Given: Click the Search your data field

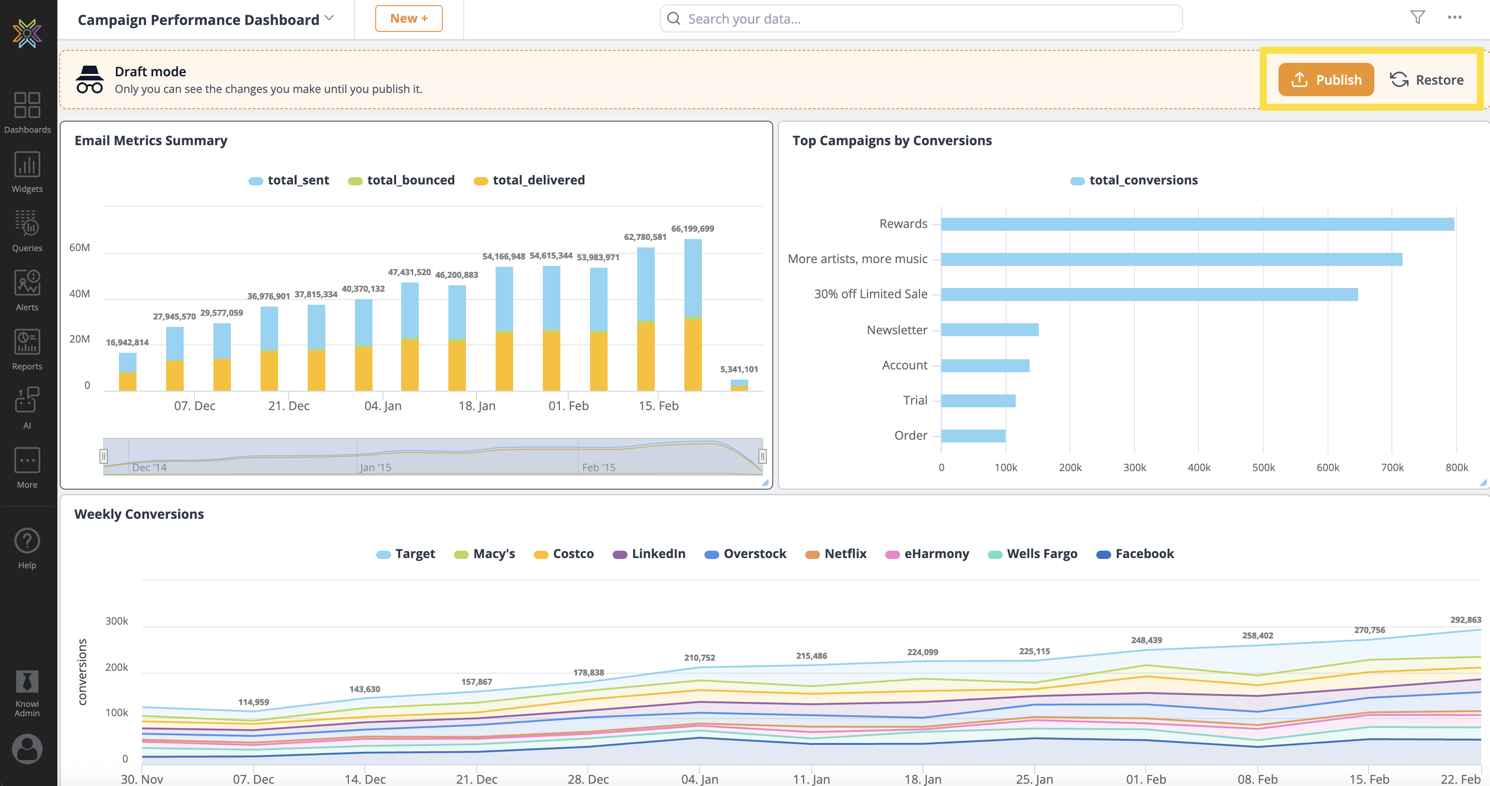Looking at the screenshot, I should point(921,18).
